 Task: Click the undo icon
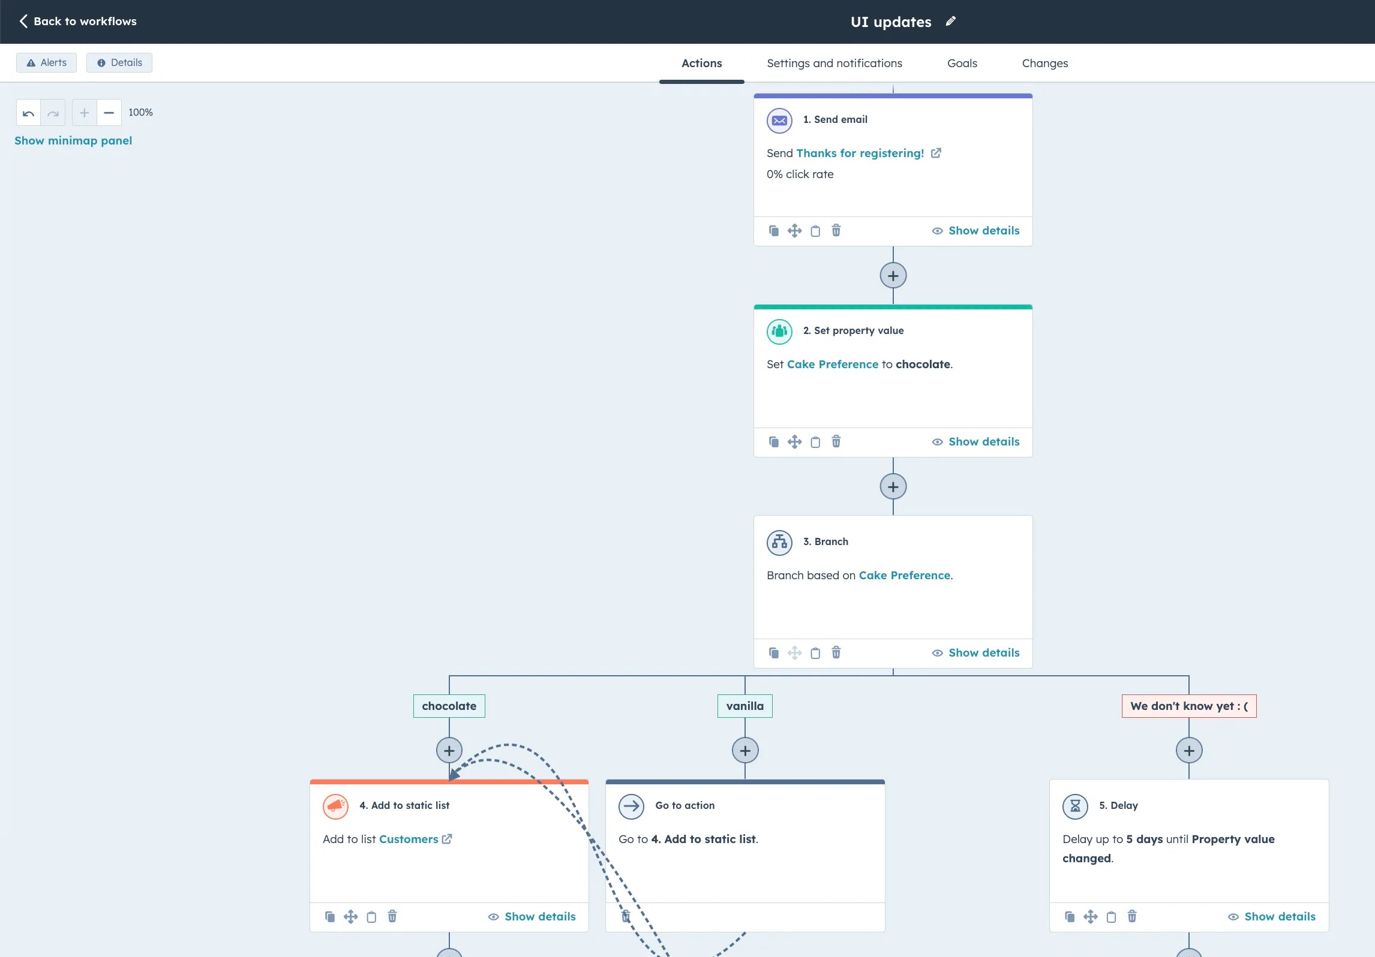click(28, 112)
